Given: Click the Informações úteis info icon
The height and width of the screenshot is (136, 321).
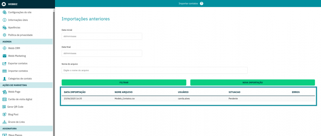Looking at the screenshot, I should click(x=5, y=20).
